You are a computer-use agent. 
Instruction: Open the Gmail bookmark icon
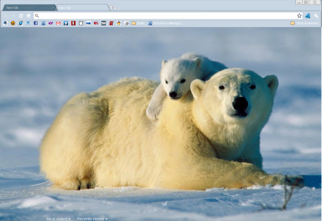pos(58,23)
